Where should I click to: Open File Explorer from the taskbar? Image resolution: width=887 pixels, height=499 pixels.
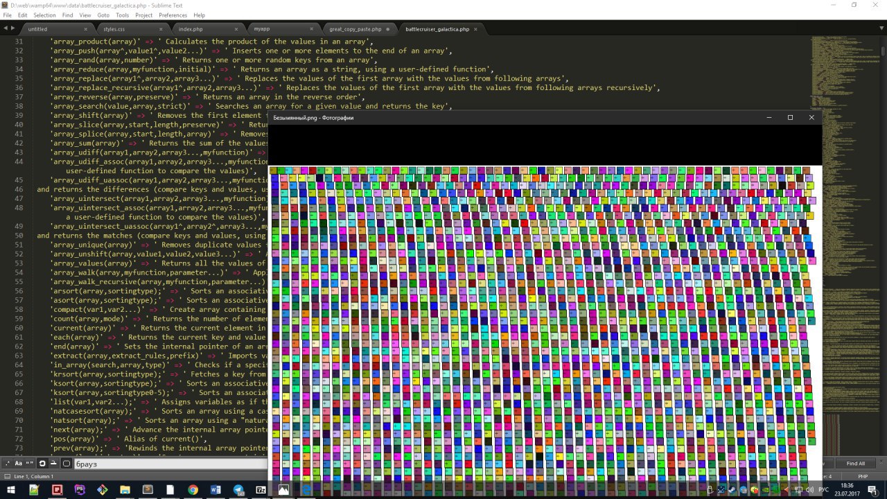coord(125,490)
